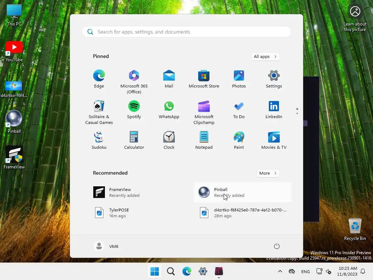The width and height of the screenshot is (373, 280).
Task: Open the Clock app
Action: (x=169, y=140)
